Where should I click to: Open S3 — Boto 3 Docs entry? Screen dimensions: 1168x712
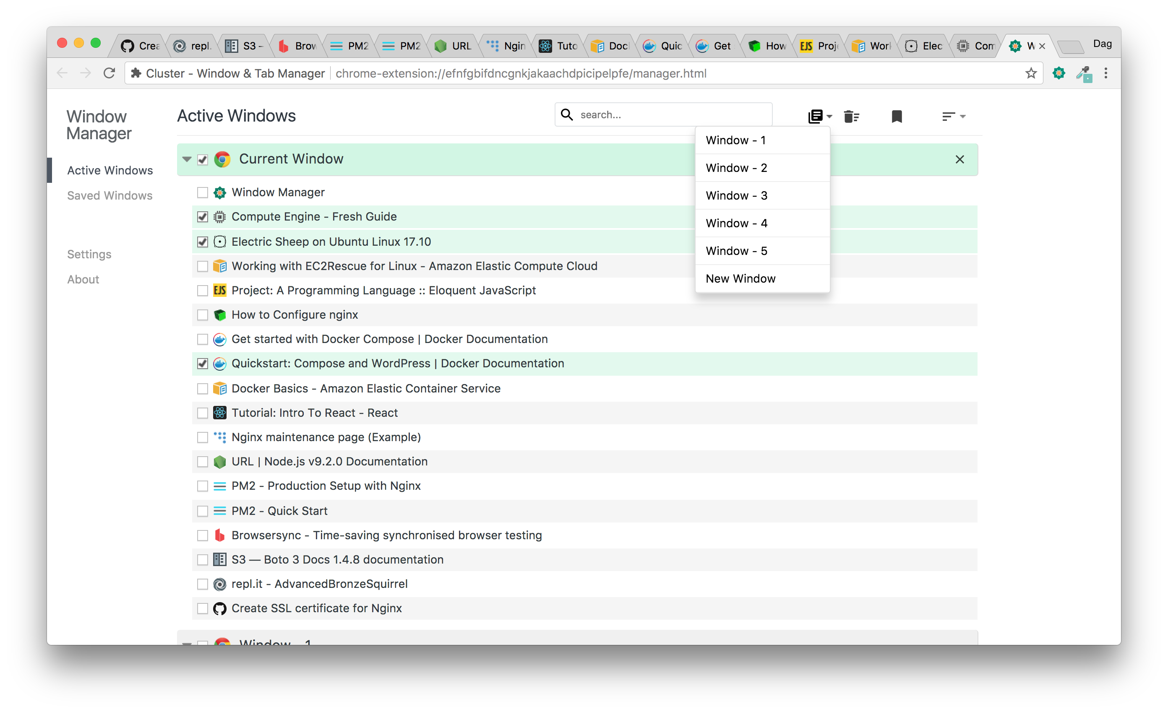pyautogui.click(x=337, y=559)
